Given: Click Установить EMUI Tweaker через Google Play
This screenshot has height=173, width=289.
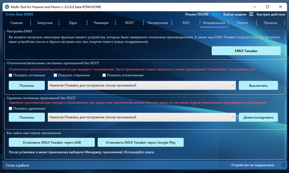Looking at the screenshot, I should [x=141, y=142].
